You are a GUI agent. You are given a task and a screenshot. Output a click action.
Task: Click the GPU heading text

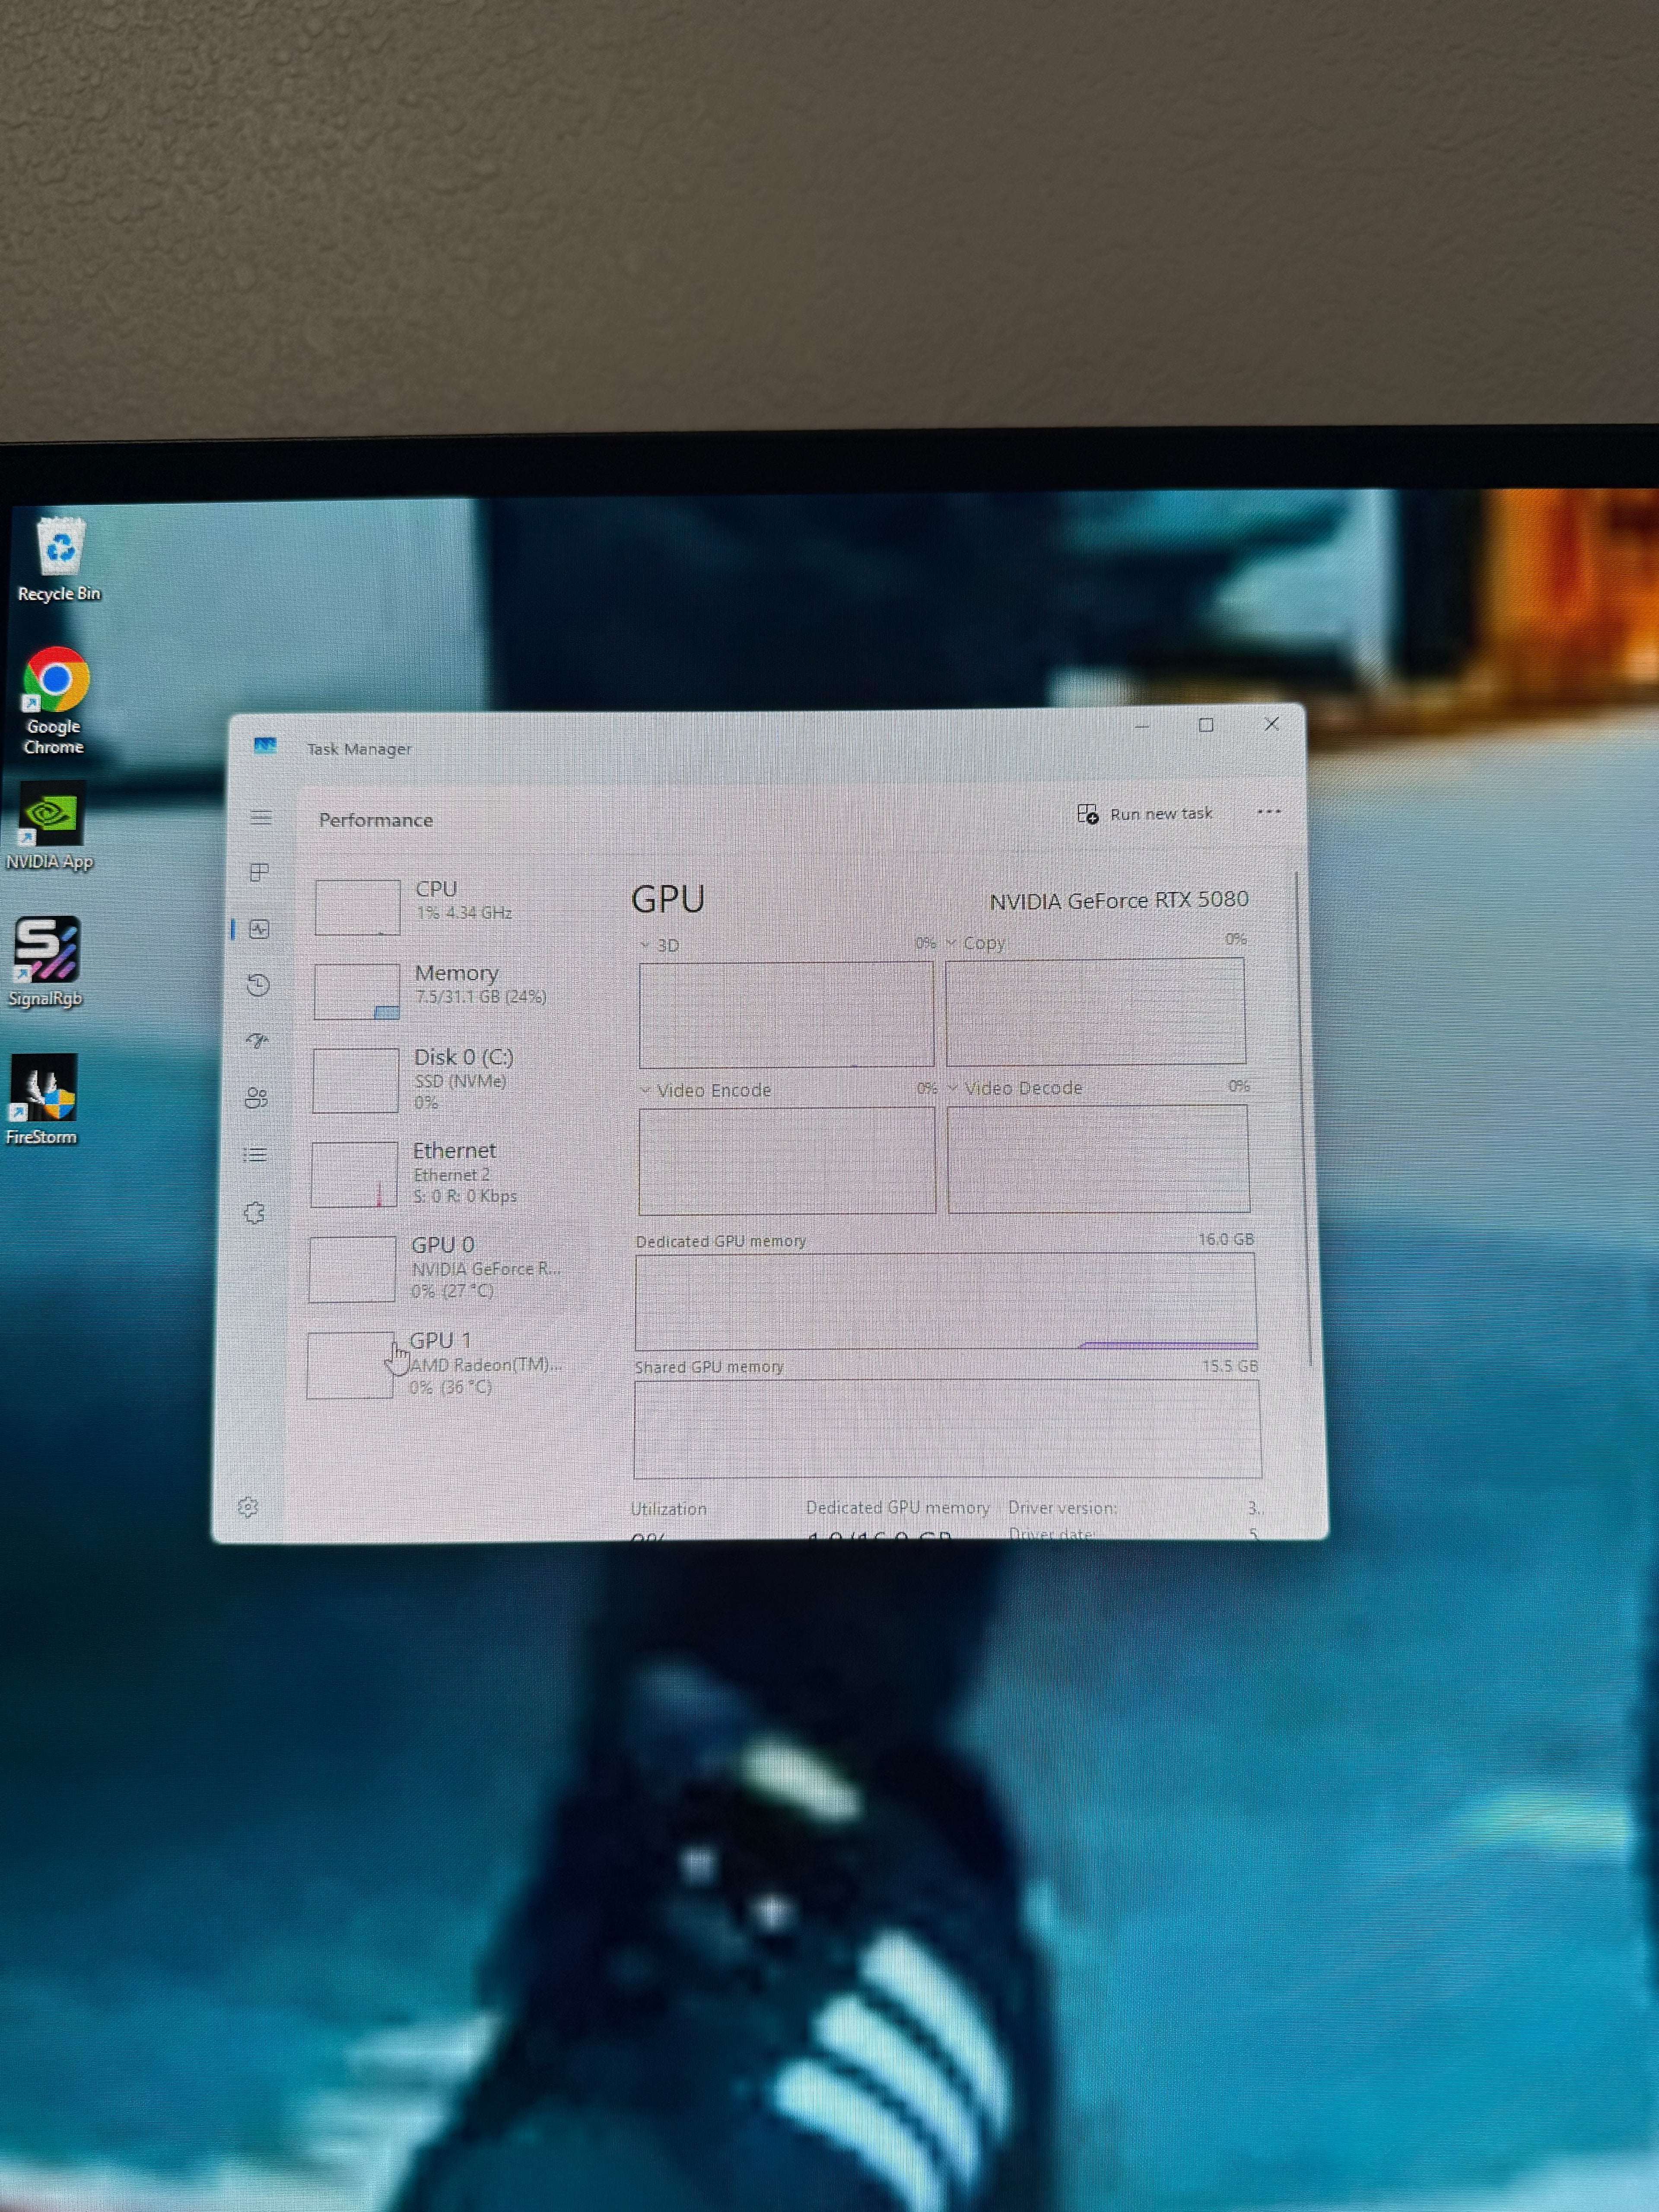(x=668, y=899)
